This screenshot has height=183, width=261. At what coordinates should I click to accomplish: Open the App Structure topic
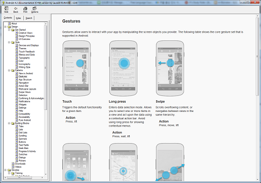(x=25, y=80)
